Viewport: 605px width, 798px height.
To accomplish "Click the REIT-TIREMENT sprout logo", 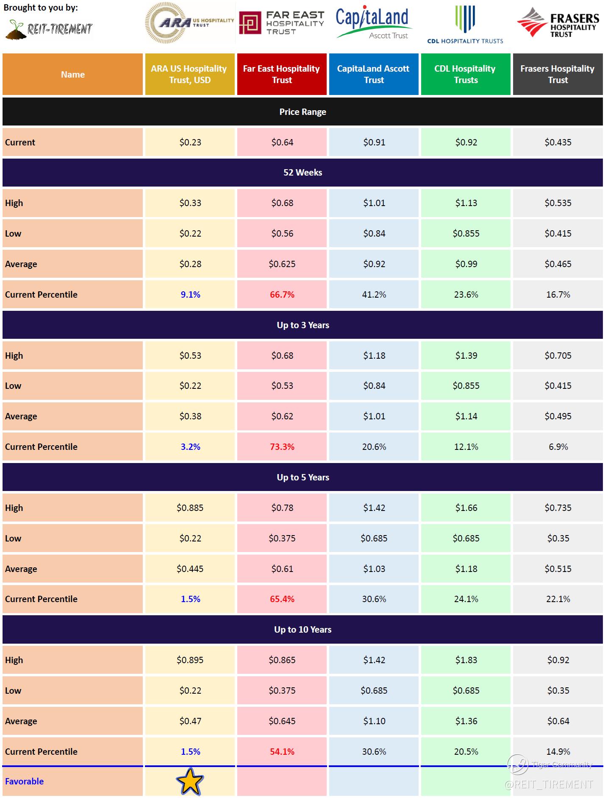I will point(49,29).
